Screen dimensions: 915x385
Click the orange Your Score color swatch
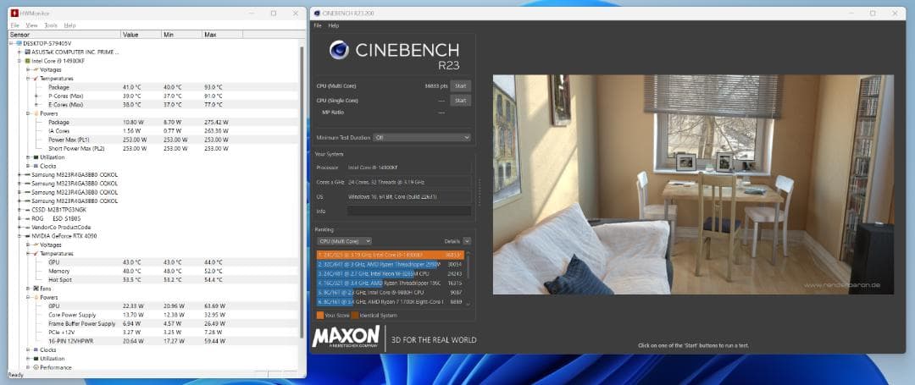pyautogui.click(x=319, y=315)
